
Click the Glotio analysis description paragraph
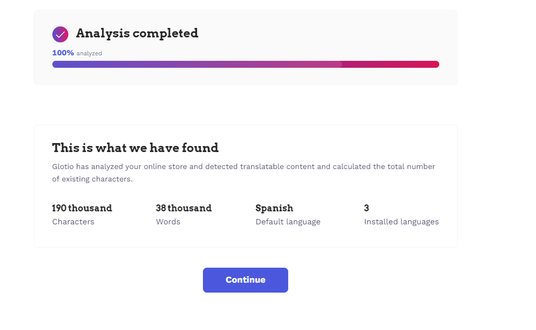244,173
